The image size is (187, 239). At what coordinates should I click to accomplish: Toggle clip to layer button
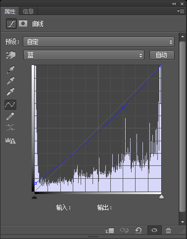click(109, 231)
